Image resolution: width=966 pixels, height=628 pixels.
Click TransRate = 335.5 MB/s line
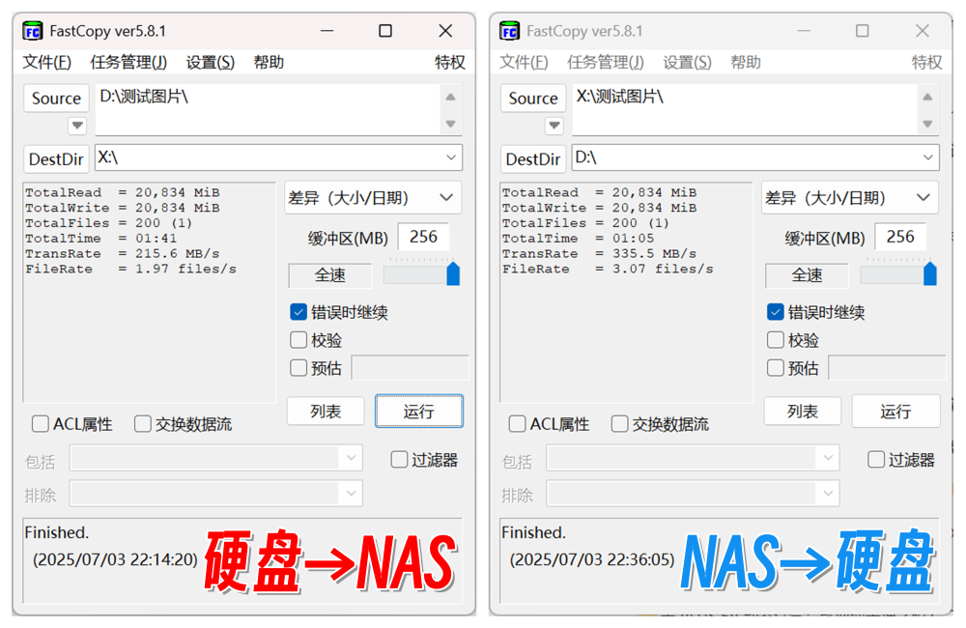pyautogui.click(x=599, y=254)
